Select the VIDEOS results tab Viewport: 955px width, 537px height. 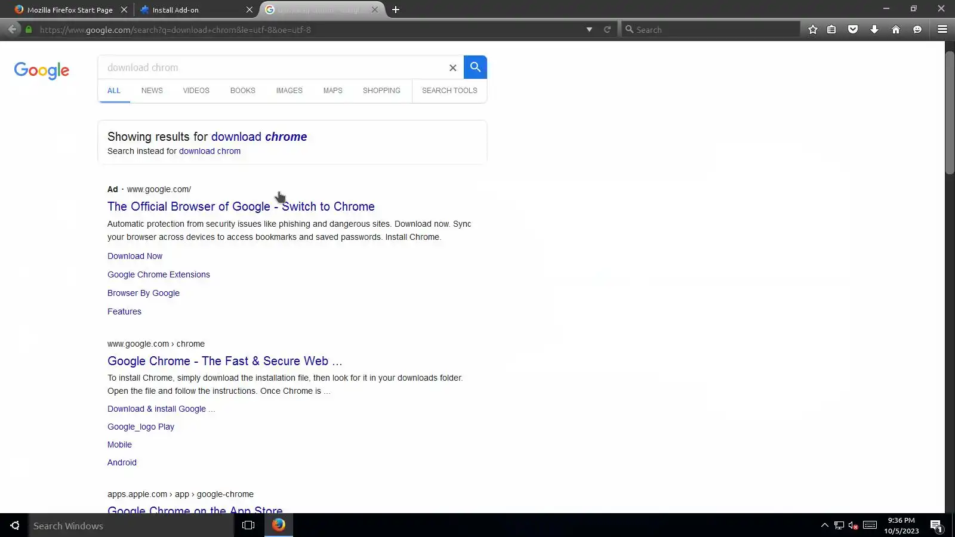(196, 91)
